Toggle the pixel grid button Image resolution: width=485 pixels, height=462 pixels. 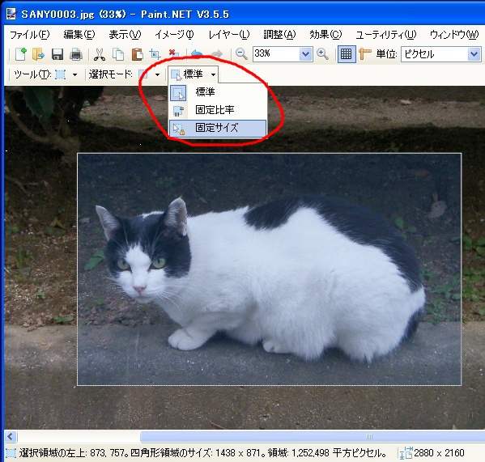tap(346, 54)
